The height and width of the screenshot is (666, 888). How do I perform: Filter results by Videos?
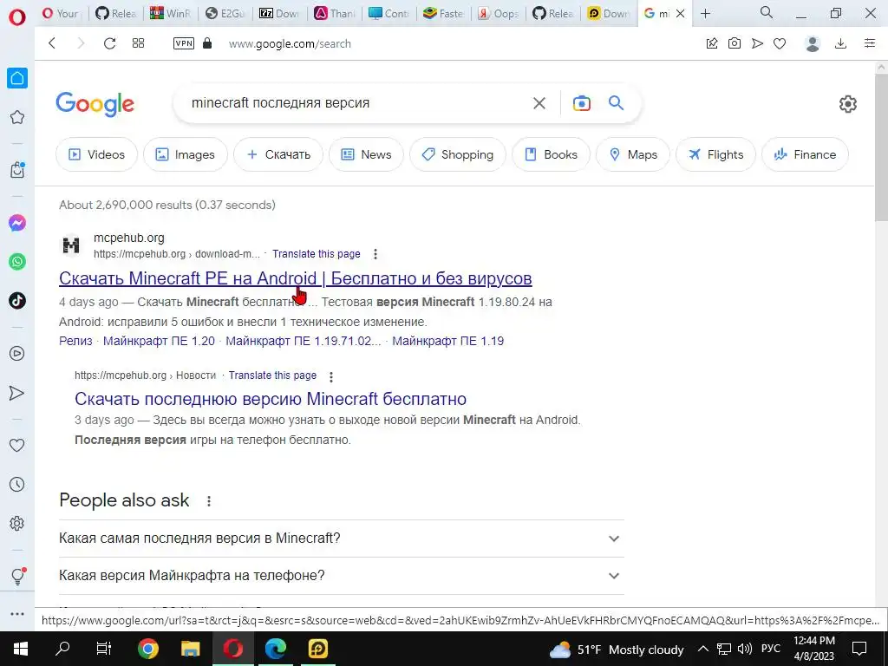click(97, 154)
